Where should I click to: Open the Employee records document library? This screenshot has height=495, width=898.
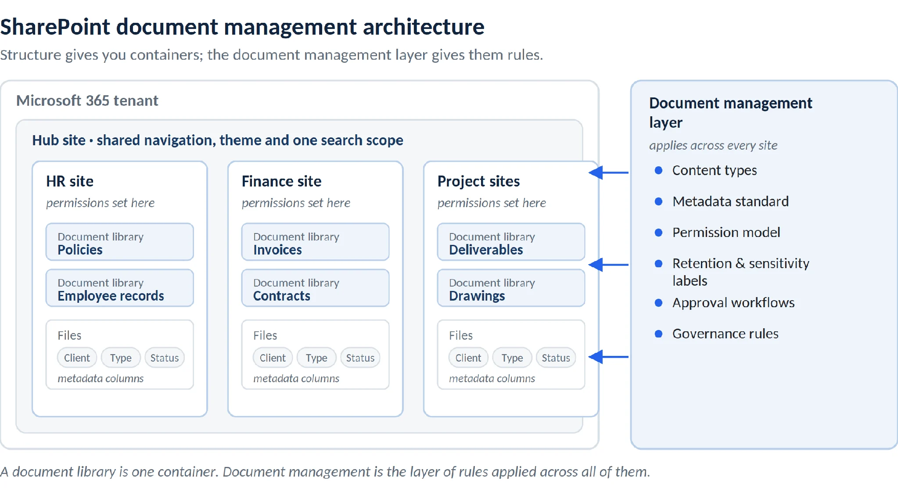[x=120, y=288]
